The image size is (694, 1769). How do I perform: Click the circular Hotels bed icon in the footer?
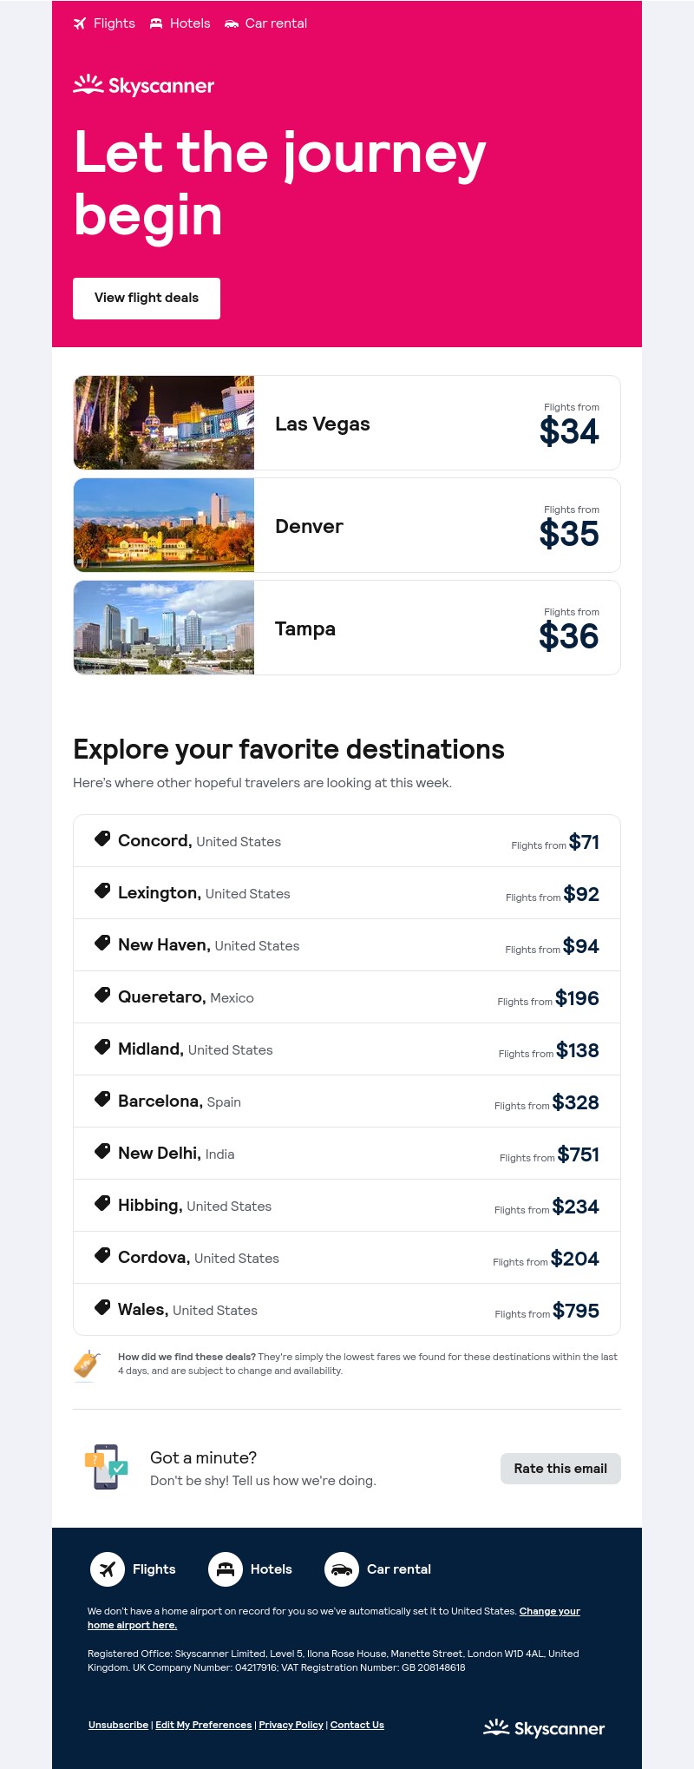[x=226, y=1569]
